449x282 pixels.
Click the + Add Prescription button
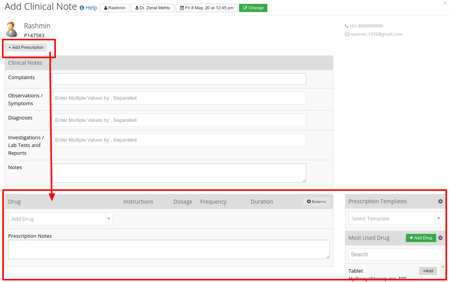click(26, 48)
